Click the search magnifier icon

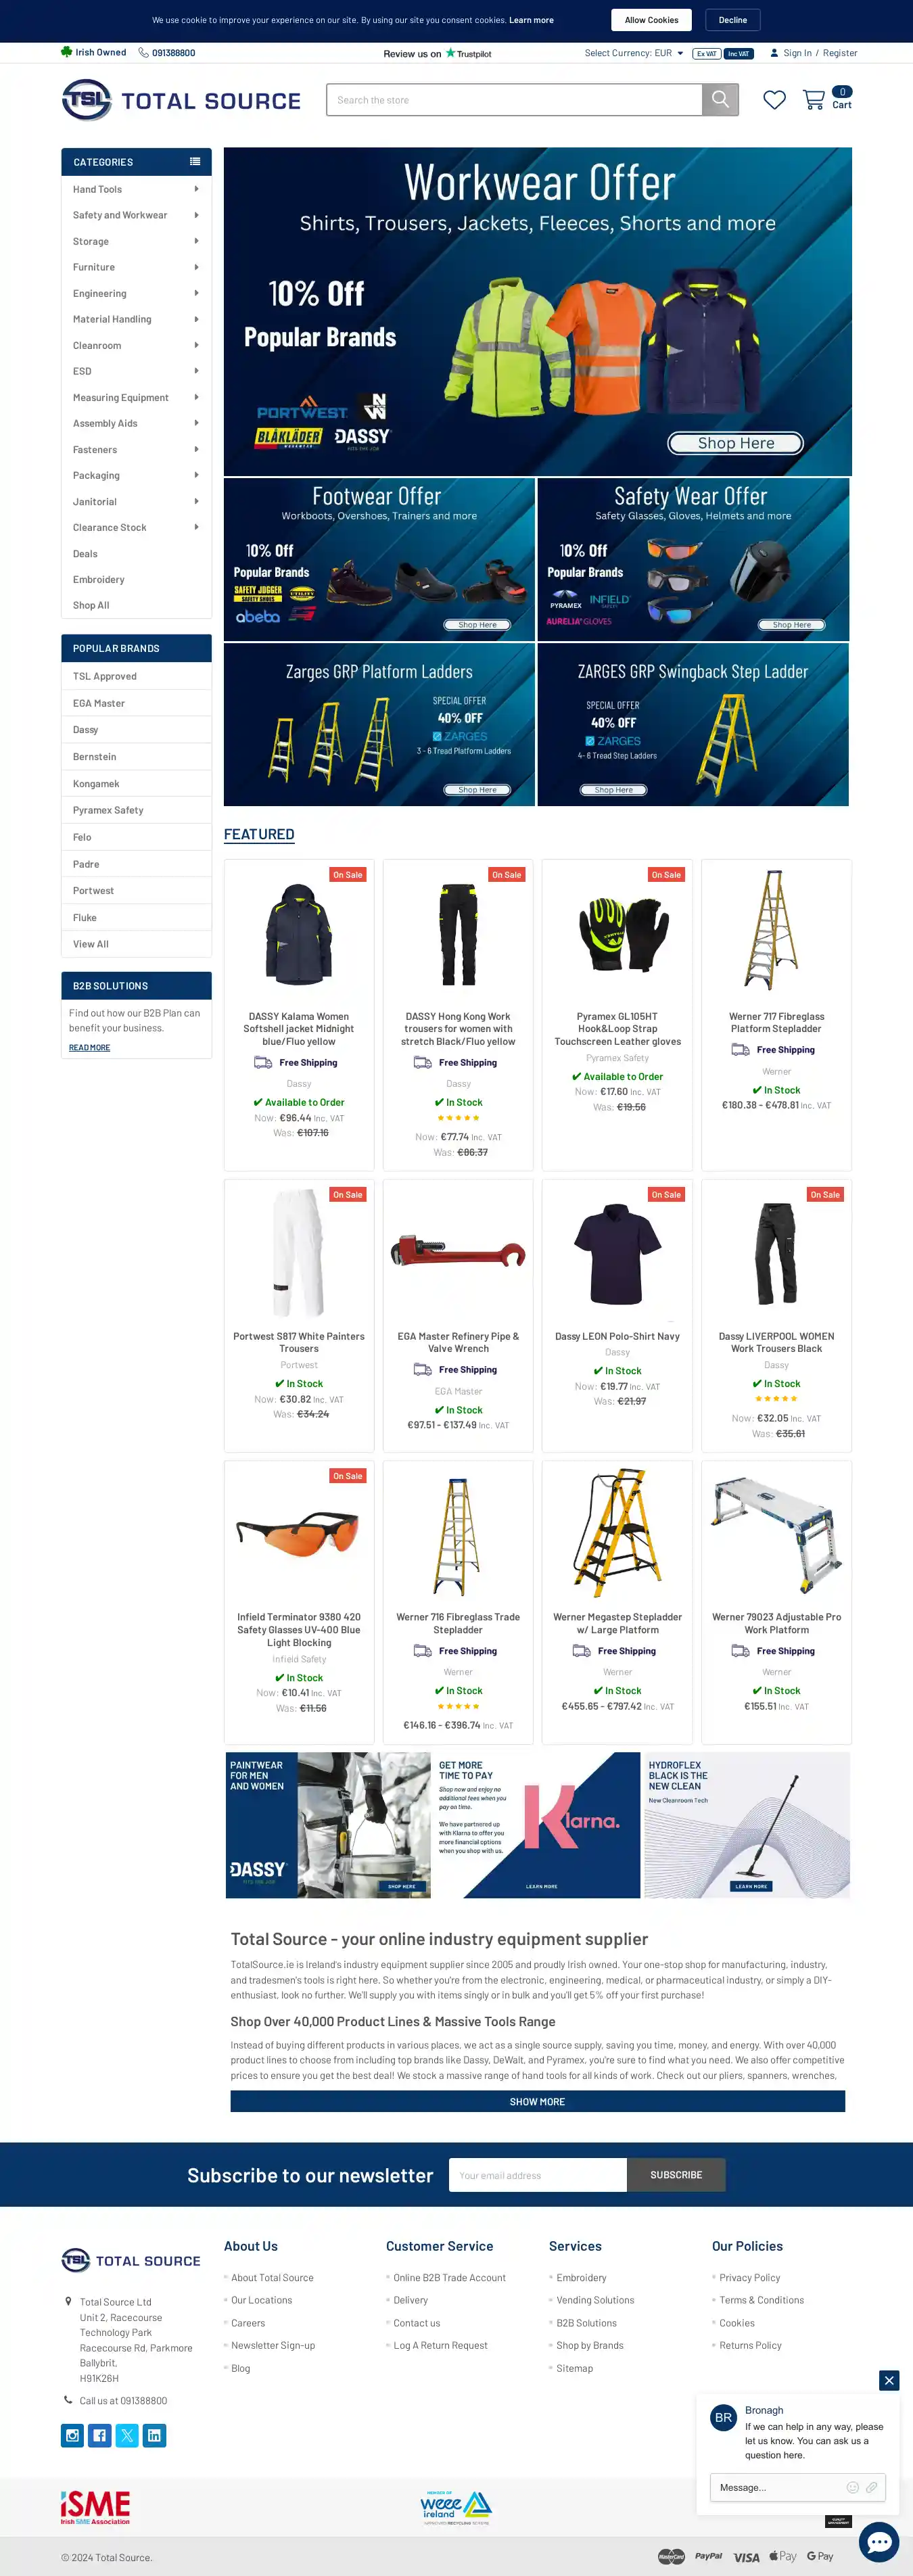coord(720,100)
